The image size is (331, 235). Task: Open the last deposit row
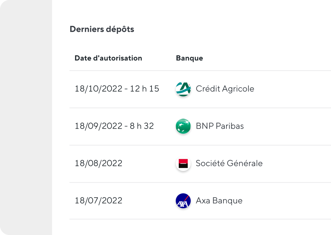(200, 201)
